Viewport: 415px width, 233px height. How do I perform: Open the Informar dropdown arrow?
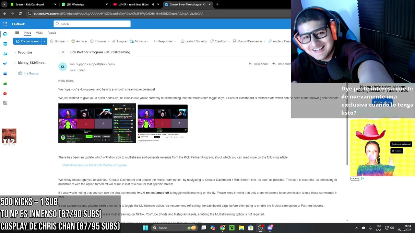coord(109,41)
